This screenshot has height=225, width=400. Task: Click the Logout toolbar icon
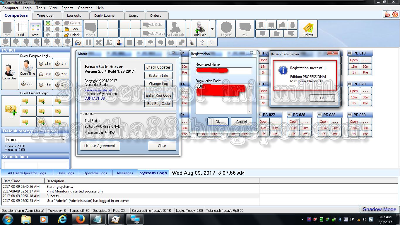click(226, 29)
